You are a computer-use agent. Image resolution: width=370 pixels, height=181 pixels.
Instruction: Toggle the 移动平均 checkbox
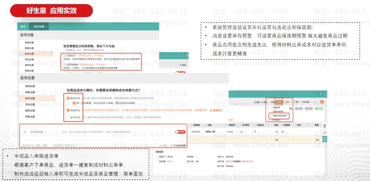(68, 98)
